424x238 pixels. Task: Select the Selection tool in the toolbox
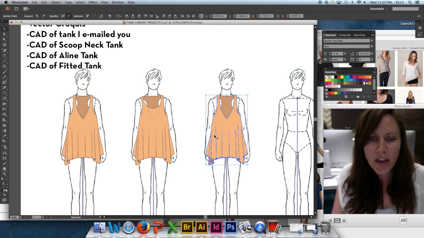pos(4,29)
